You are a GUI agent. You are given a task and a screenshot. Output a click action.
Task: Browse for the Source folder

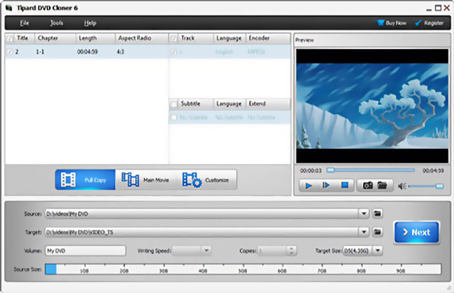378,213
